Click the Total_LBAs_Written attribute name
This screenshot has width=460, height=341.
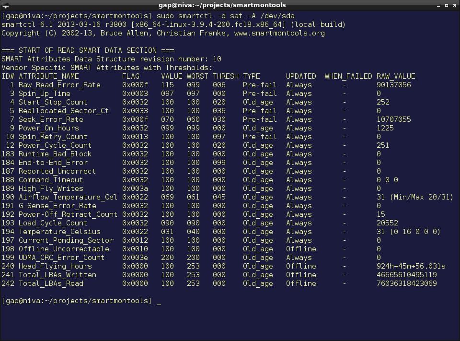pos(57,275)
